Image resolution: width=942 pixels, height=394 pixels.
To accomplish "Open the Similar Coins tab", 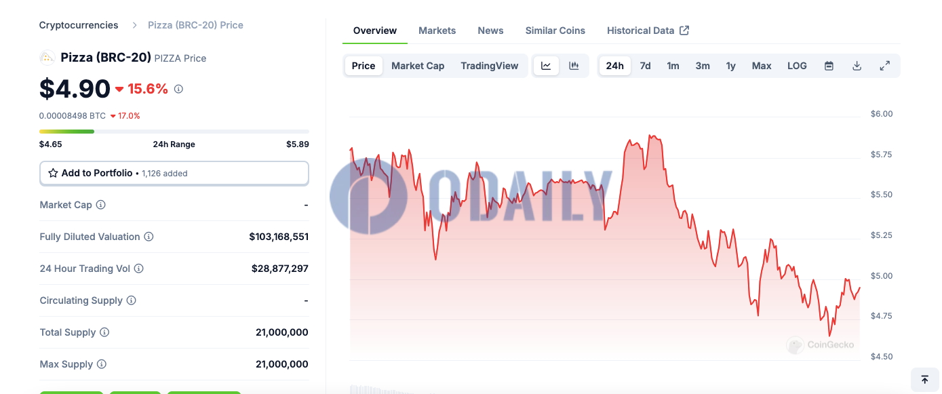I will (x=555, y=31).
